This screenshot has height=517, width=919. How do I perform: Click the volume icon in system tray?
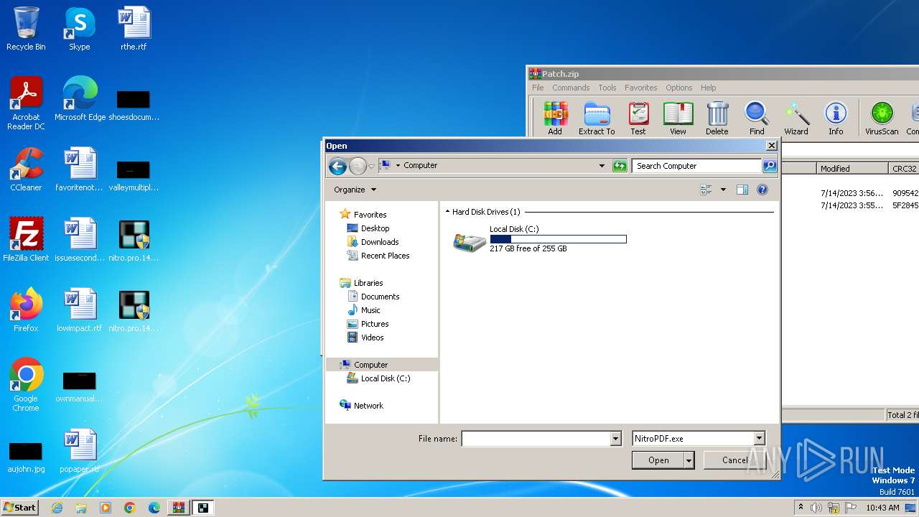click(x=816, y=508)
